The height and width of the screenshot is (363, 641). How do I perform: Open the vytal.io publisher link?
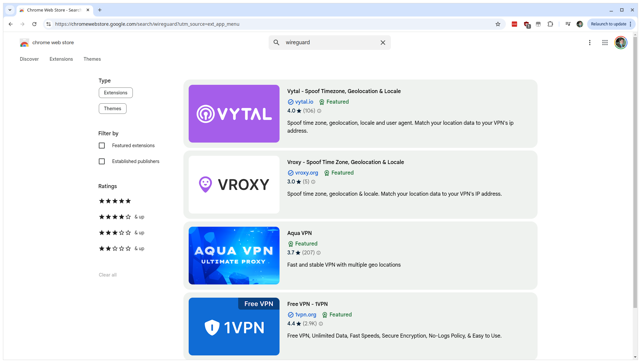[x=304, y=102]
